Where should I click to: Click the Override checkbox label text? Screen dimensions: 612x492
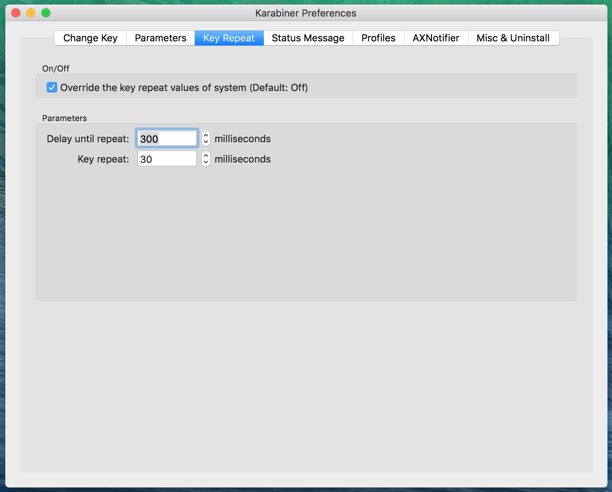184,88
